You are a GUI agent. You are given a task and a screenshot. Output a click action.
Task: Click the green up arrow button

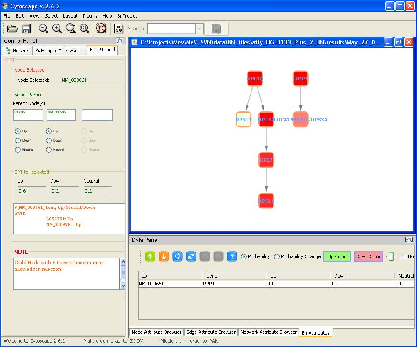tap(150, 256)
